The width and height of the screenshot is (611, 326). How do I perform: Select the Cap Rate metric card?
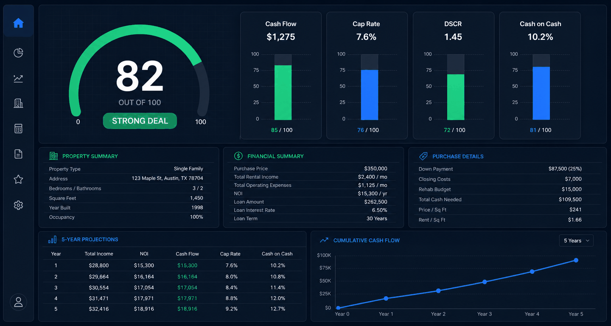click(x=367, y=75)
